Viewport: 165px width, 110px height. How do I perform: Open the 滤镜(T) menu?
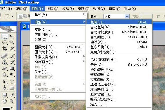(83, 9)
